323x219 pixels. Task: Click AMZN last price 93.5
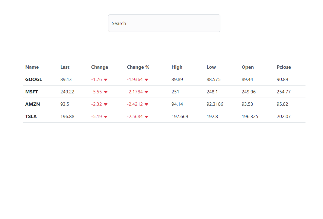pyautogui.click(x=65, y=104)
